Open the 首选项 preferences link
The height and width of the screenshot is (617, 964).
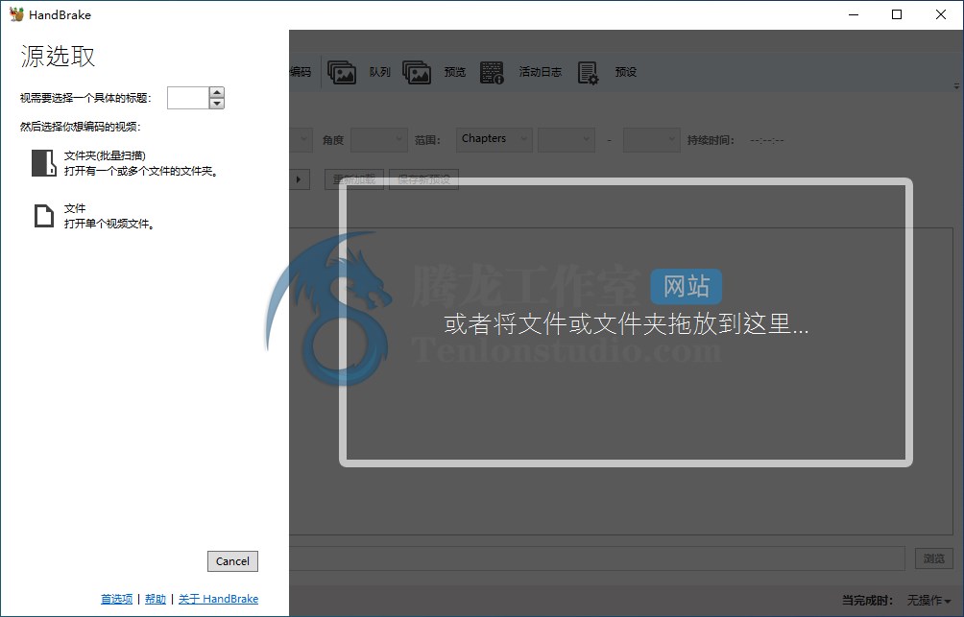(117, 599)
